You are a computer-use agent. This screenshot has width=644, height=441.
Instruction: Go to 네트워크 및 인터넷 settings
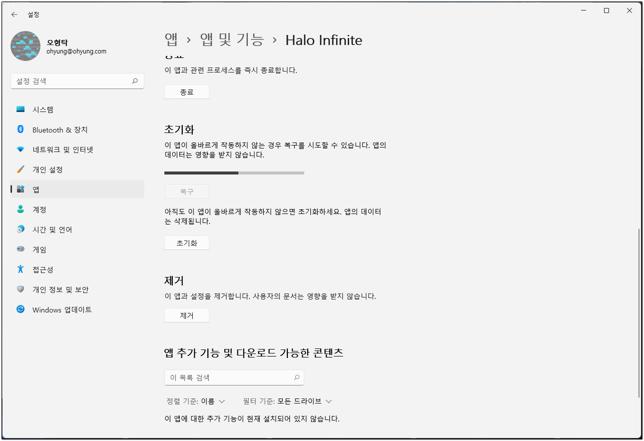tap(77, 149)
